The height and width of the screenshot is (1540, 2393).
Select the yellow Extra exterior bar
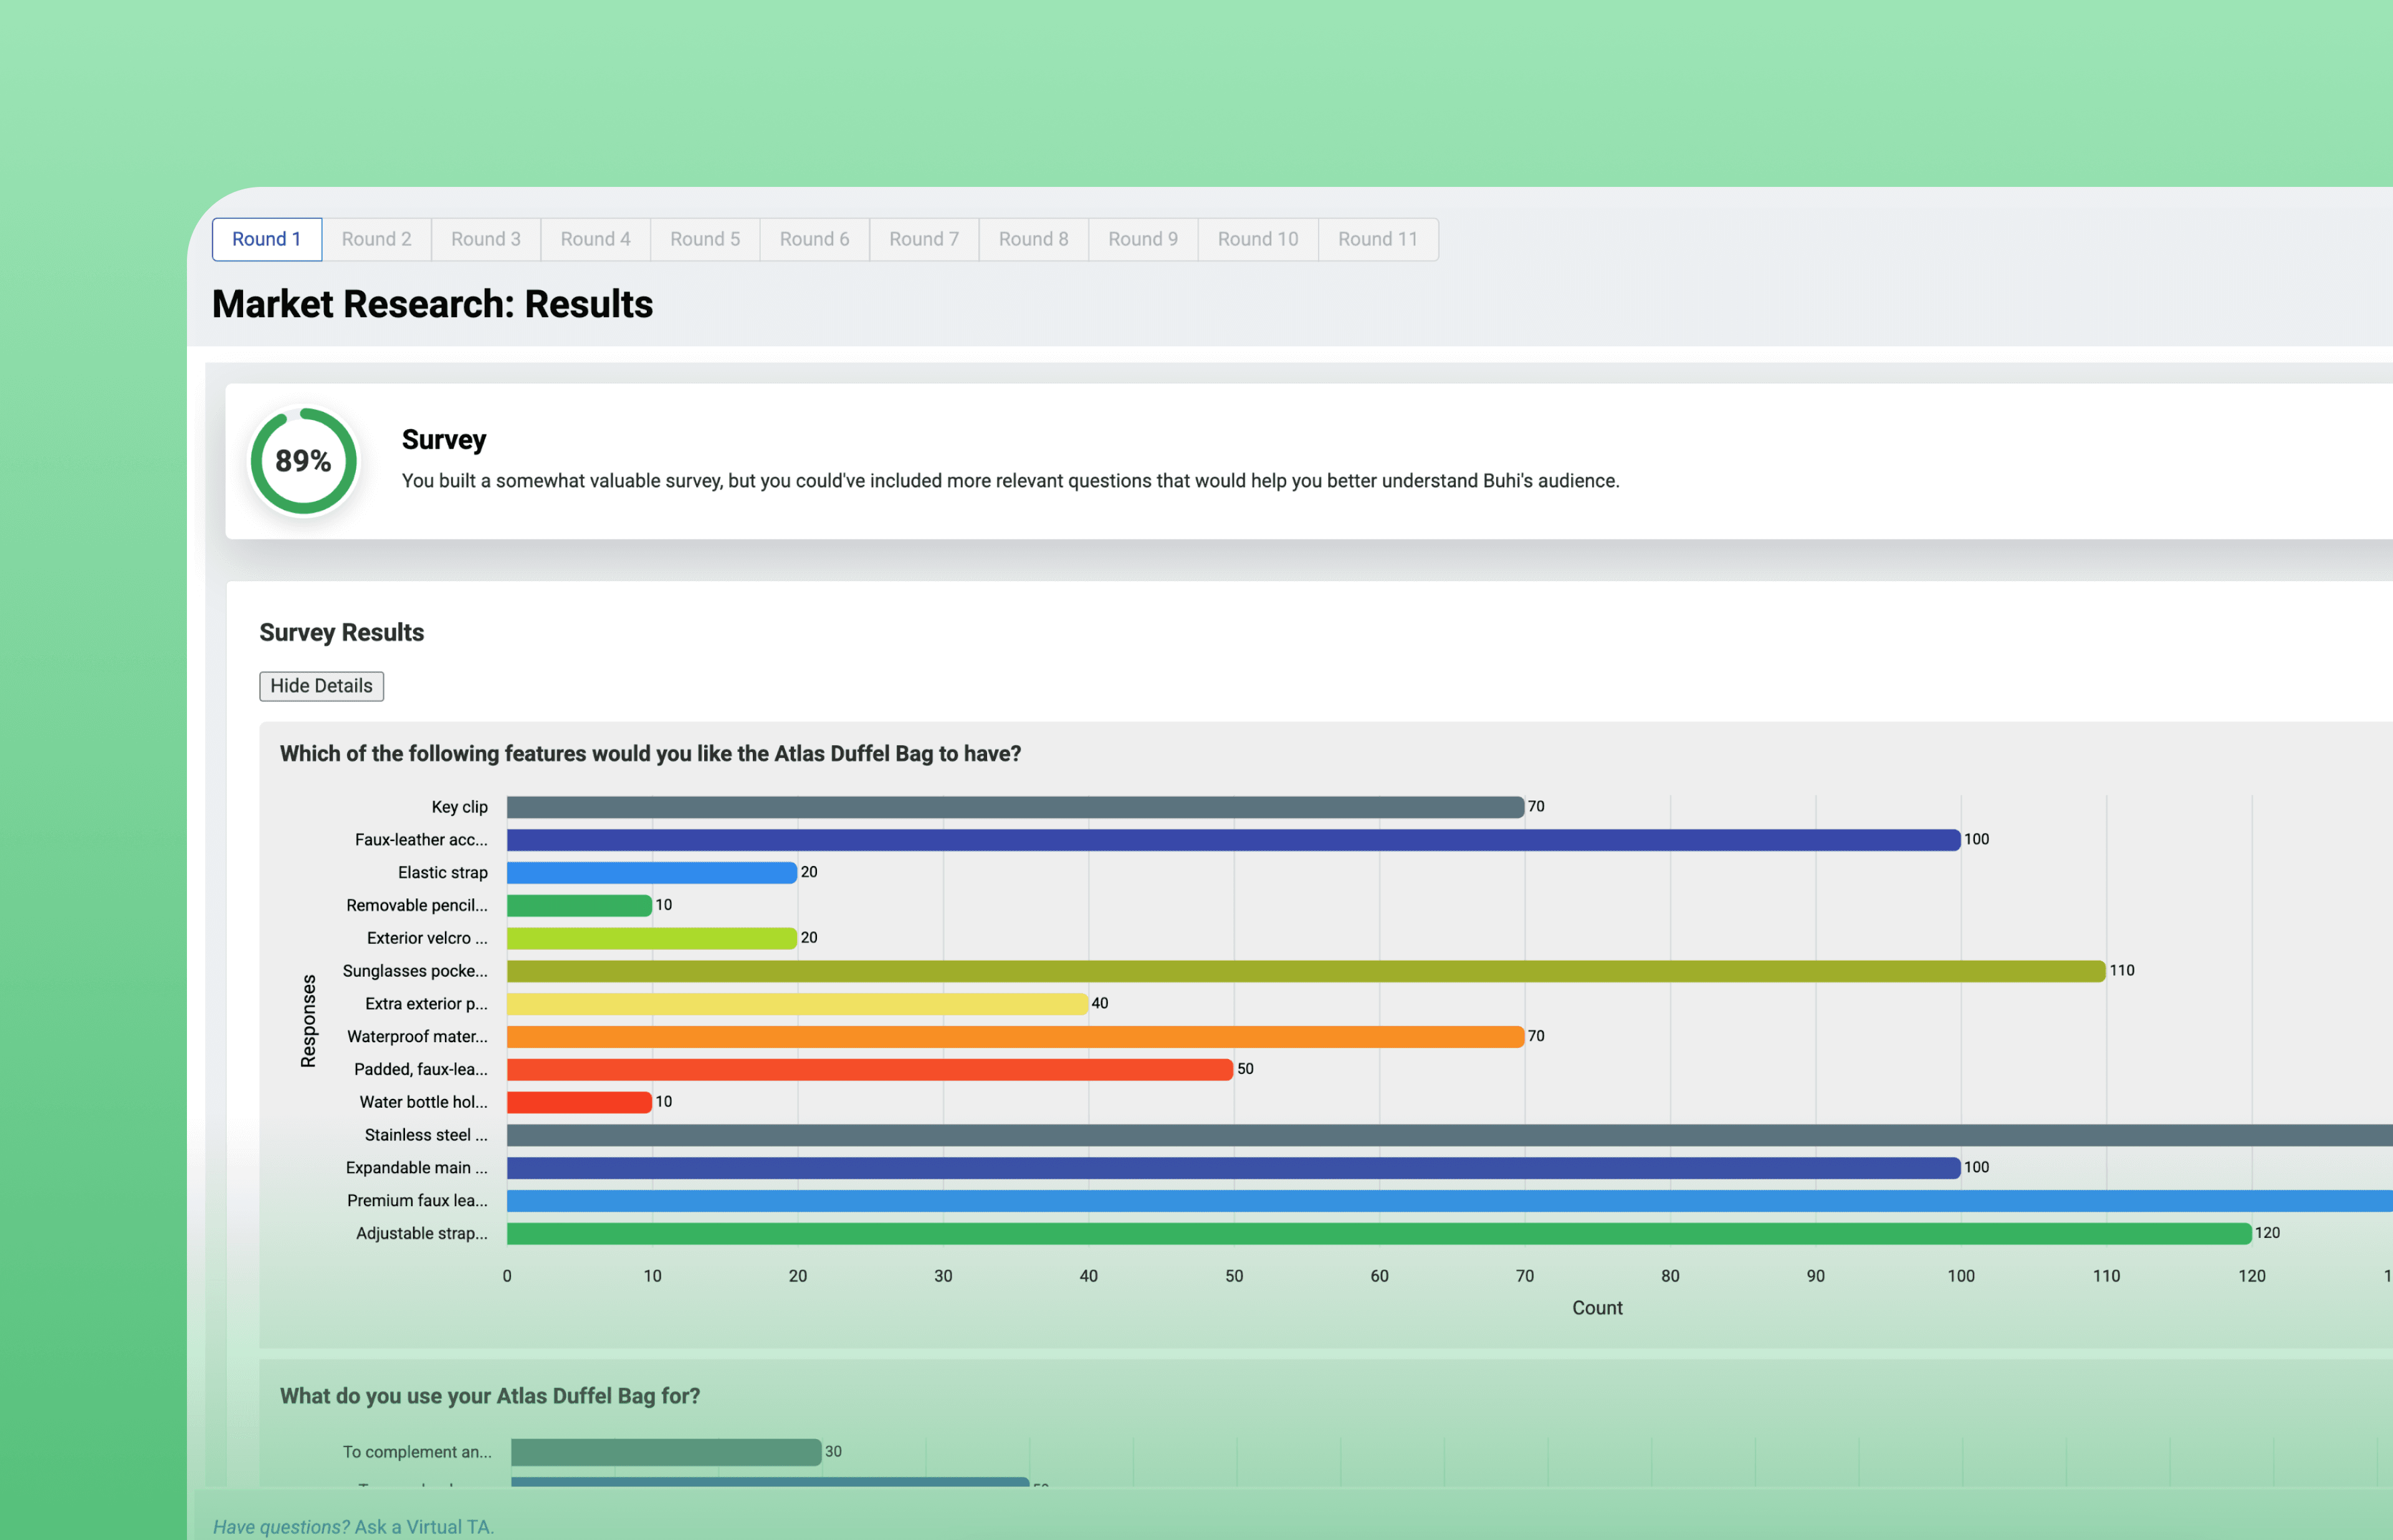796,1004
